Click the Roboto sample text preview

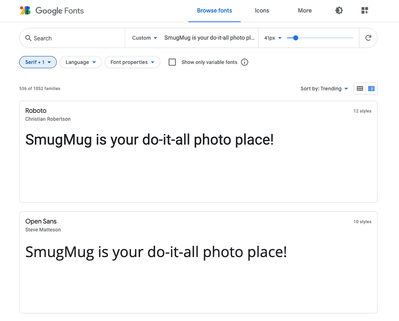(x=149, y=140)
